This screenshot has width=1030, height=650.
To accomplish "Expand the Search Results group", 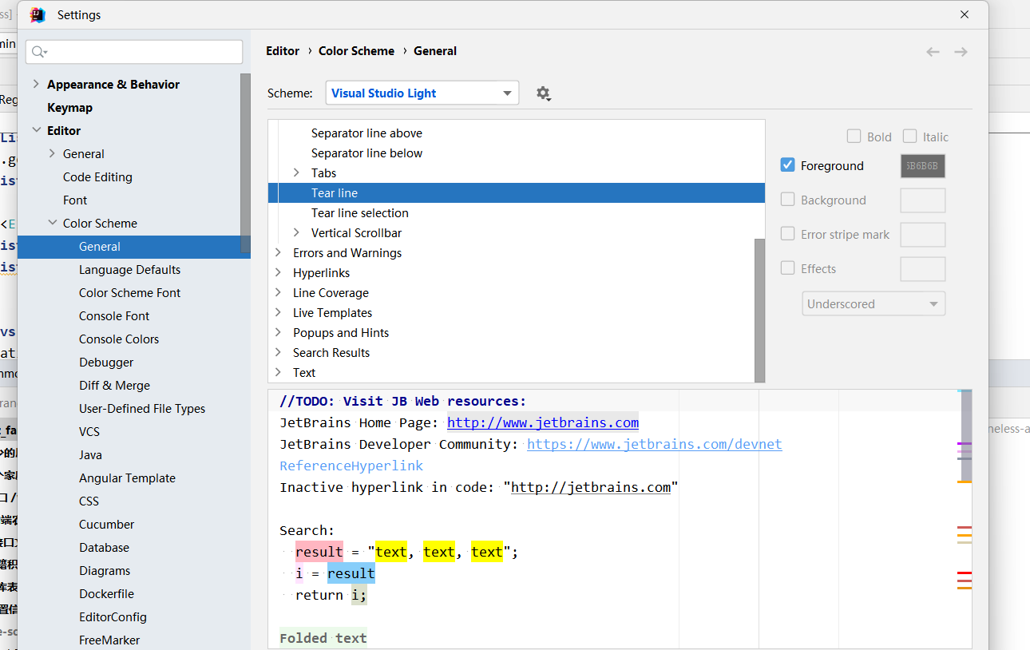I will click(x=278, y=352).
